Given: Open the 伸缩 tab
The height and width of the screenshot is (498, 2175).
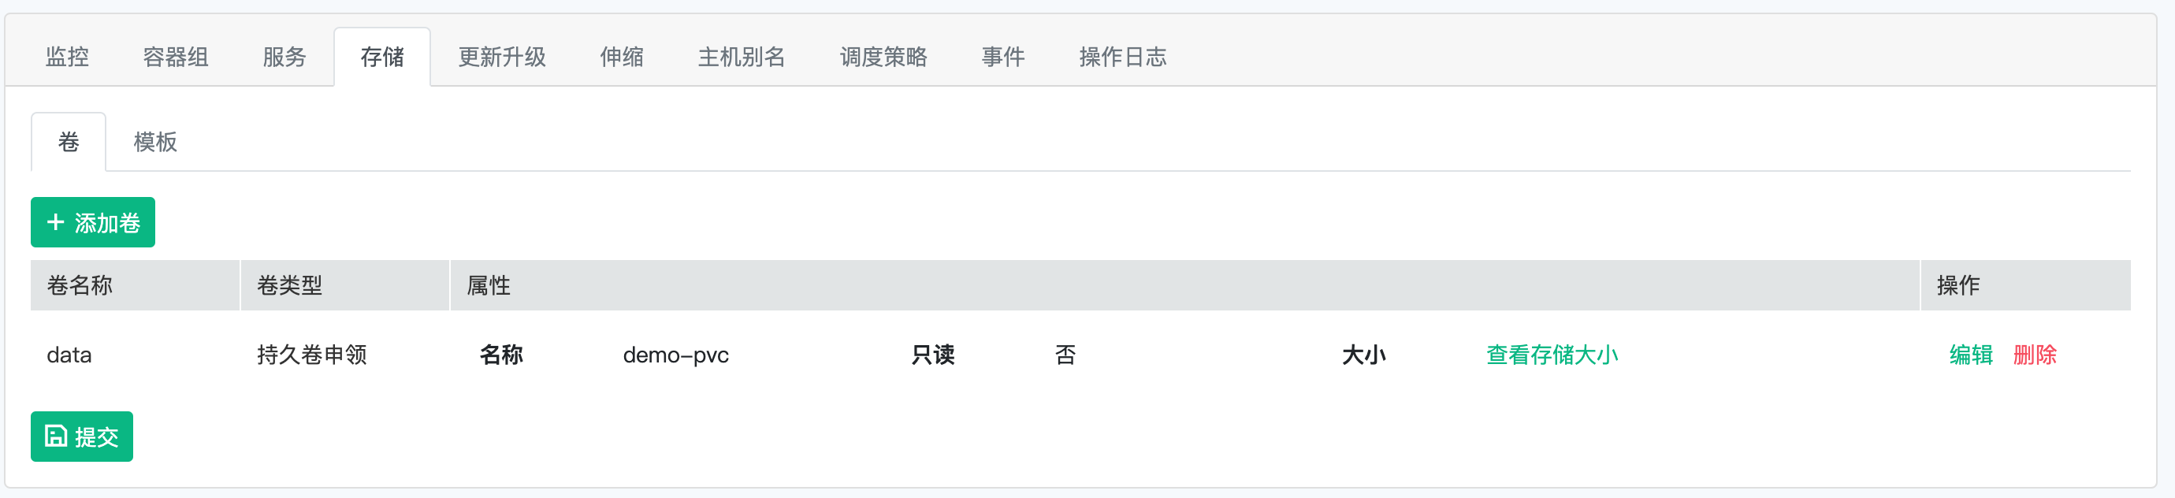Looking at the screenshot, I should point(623,57).
